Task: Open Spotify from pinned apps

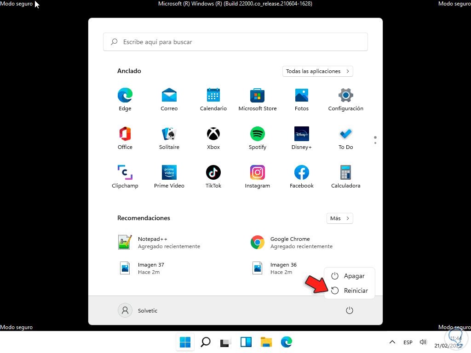Action: (258, 138)
